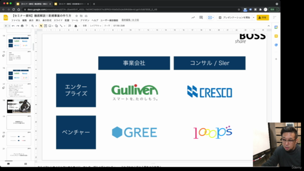Expand the input tools dropdown arrow
Image resolution: width=304 pixels, height=171 pixels.
click(79, 26)
